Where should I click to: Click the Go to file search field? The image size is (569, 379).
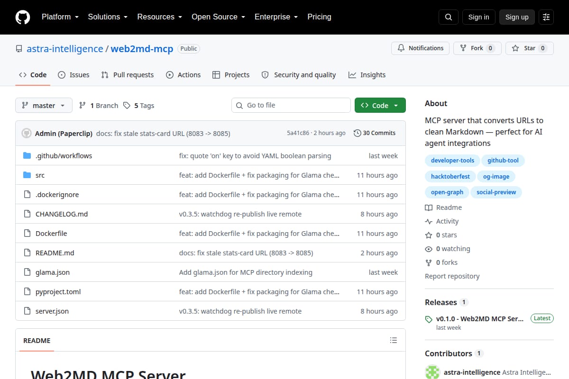[x=291, y=105]
